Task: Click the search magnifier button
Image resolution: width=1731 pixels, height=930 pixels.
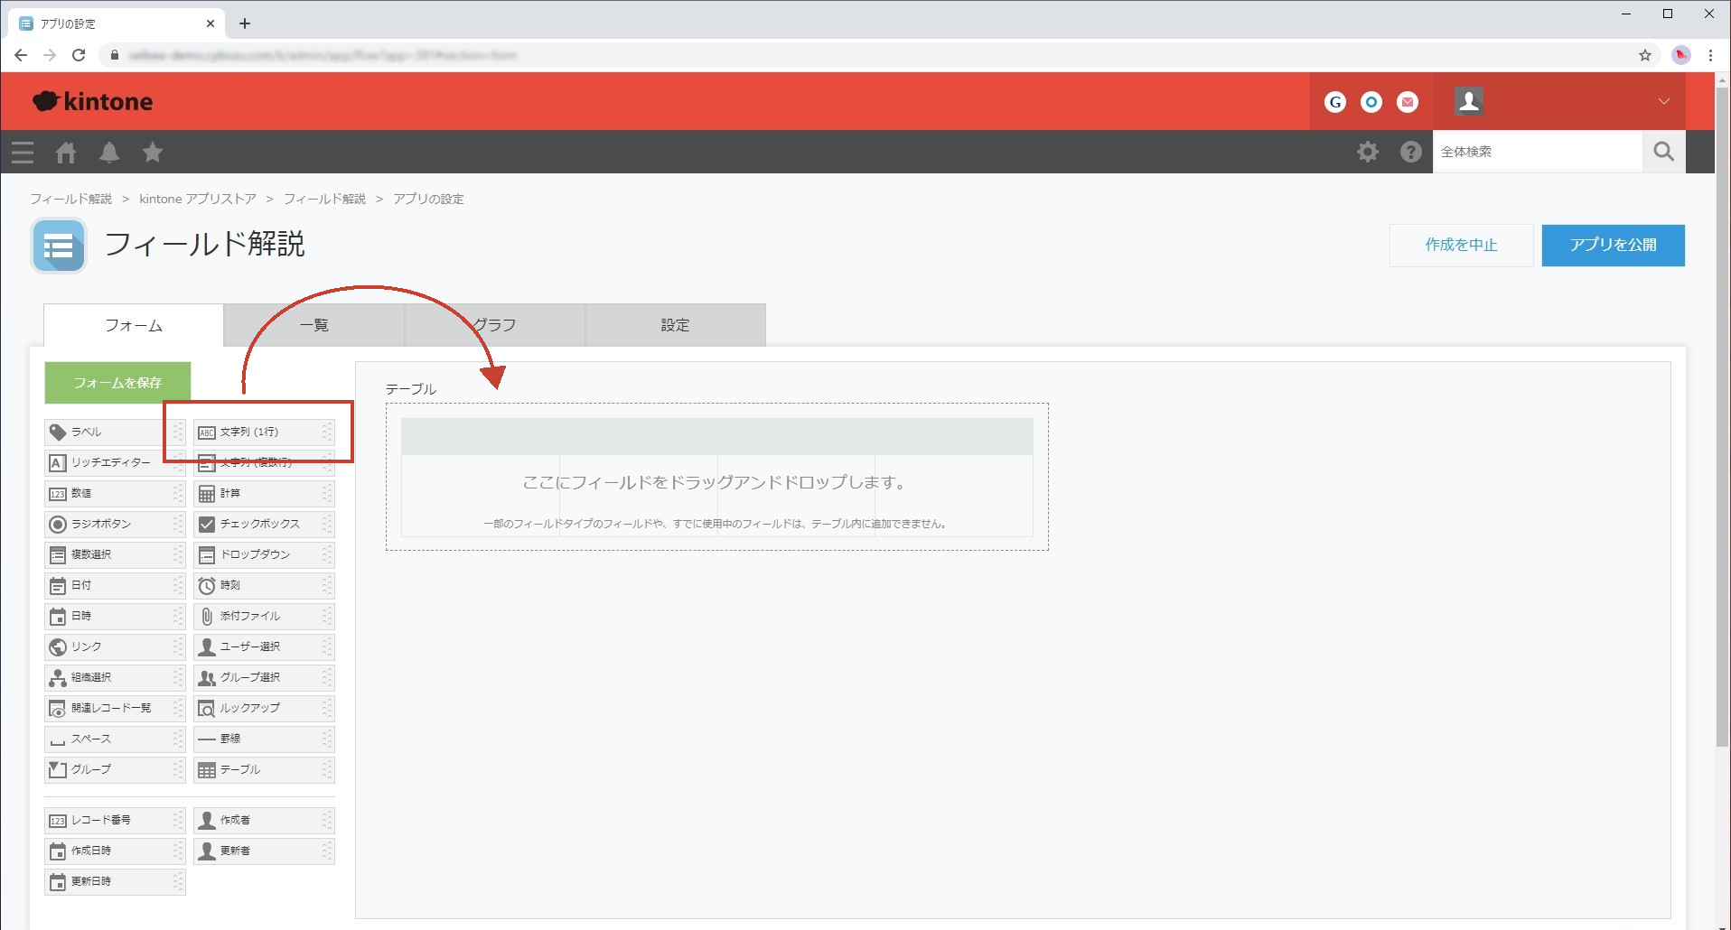Action: [1663, 152]
